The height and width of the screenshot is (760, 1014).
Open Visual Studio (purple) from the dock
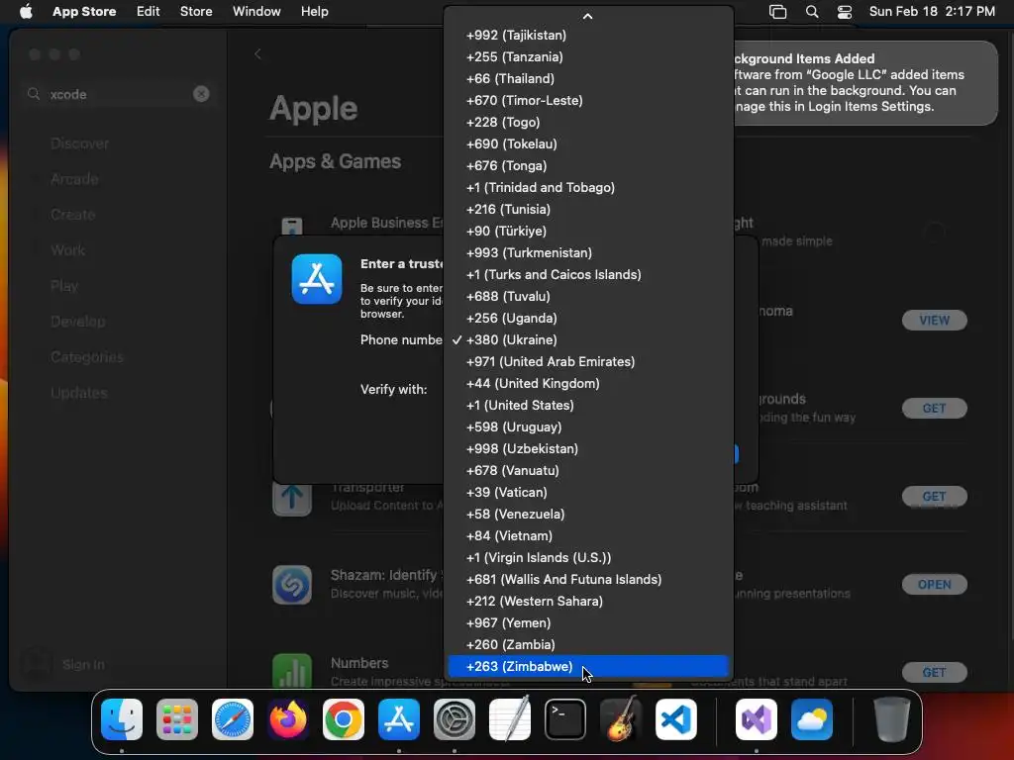[x=756, y=719]
